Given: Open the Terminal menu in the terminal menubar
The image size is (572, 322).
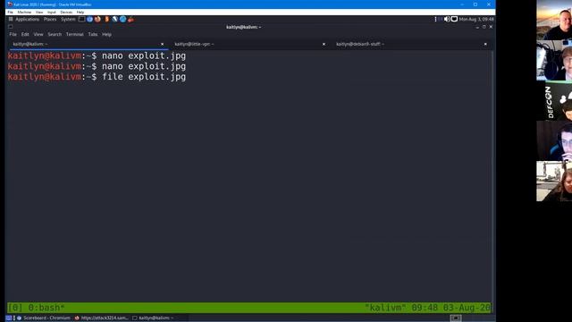Looking at the screenshot, I should (75, 34).
